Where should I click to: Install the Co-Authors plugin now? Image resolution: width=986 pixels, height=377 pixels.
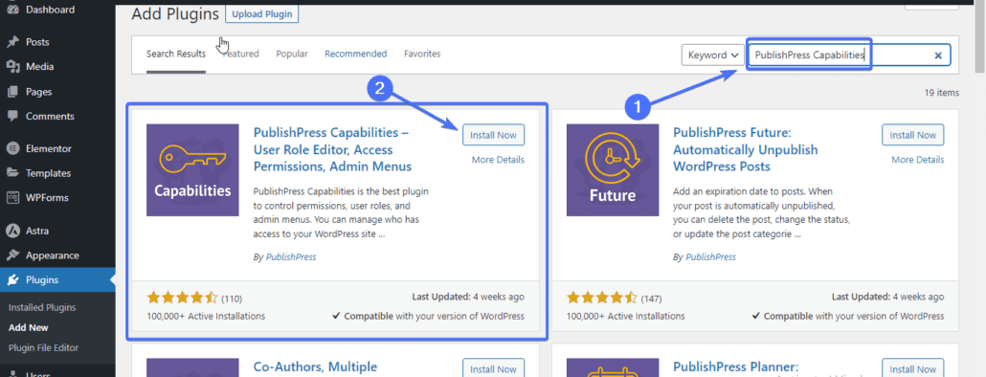(x=494, y=368)
